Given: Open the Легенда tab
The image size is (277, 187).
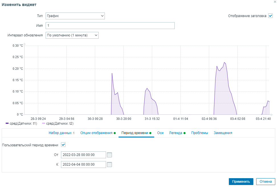Looking at the screenshot, I should click(177, 133).
